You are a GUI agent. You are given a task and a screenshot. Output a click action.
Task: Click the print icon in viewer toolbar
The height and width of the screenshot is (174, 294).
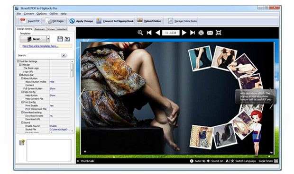[x=201, y=33]
